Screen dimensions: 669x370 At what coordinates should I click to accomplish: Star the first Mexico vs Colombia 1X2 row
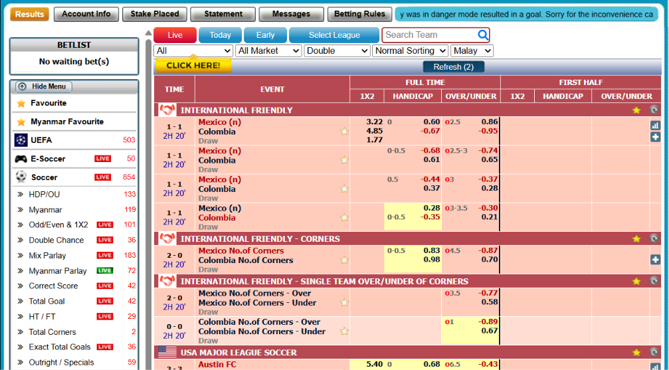click(344, 132)
